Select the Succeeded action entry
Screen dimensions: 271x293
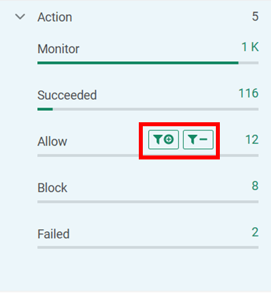[67, 95]
